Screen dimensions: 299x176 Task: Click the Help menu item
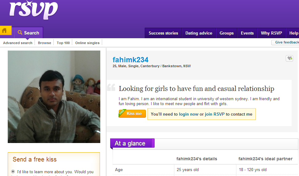click(293, 33)
